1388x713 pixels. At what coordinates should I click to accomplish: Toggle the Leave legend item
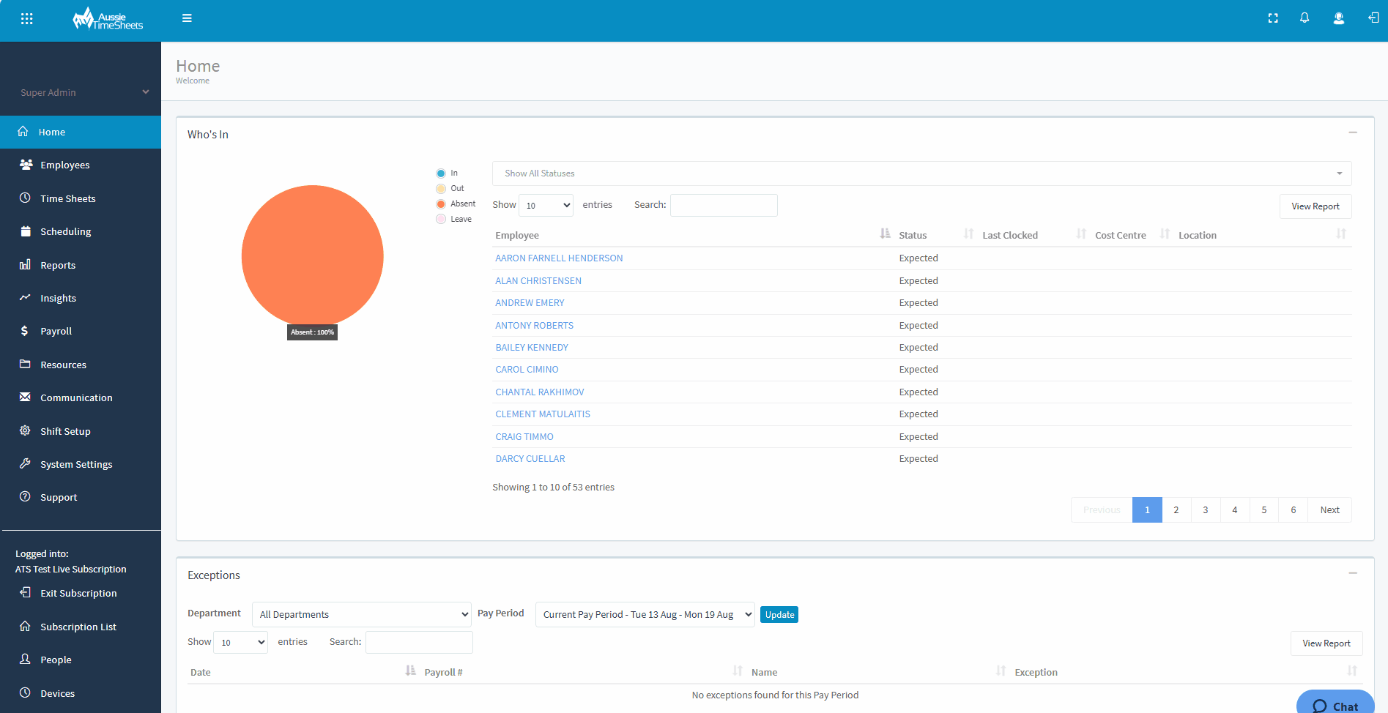(x=453, y=219)
